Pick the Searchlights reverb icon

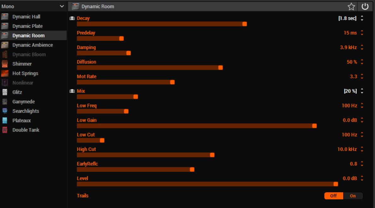click(x=5, y=111)
